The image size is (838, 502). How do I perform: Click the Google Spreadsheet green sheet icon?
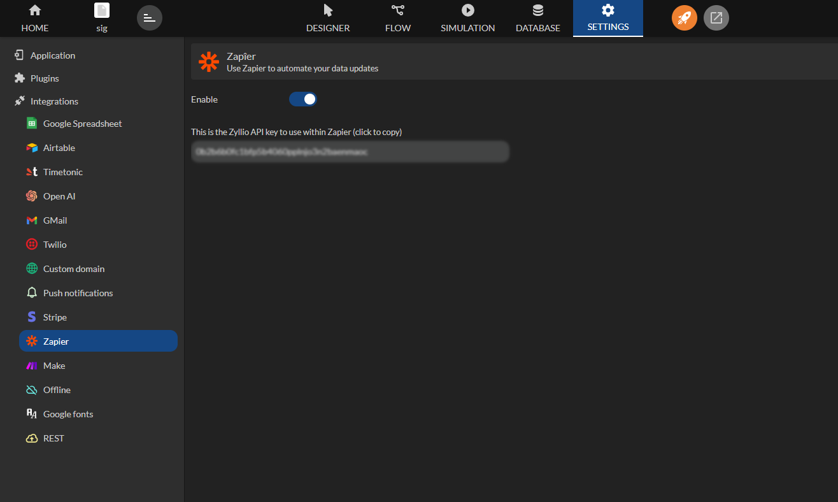pos(32,124)
